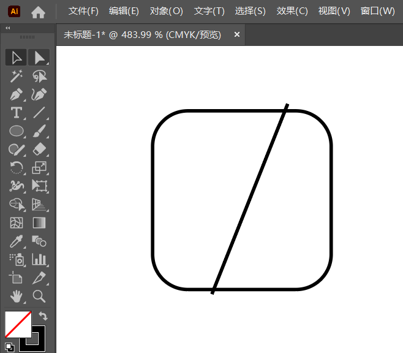Open the 窗口(W) menu
The width and height of the screenshot is (403, 353).
coord(377,11)
